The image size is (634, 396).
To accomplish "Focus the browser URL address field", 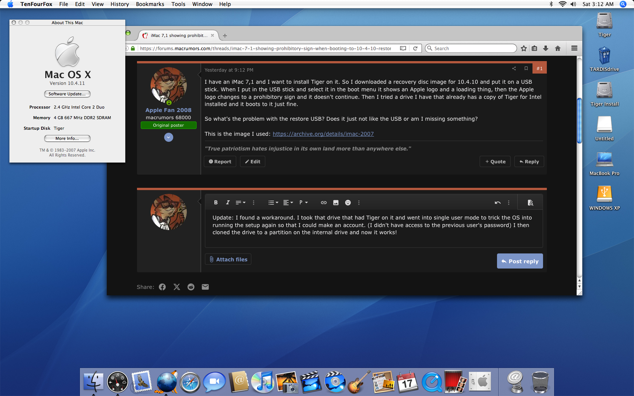I will tap(265, 48).
